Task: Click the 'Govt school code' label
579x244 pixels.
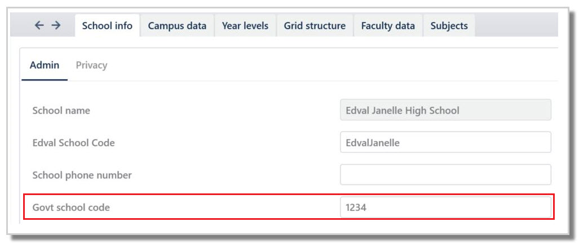Action: click(71, 207)
